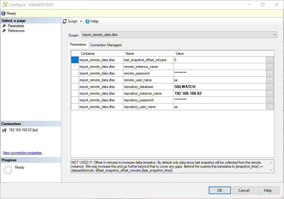Image resolution: width=284 pixels, height=199 pixels.
Task: Open the Script dropdown arrow
Action: [81, 21]
